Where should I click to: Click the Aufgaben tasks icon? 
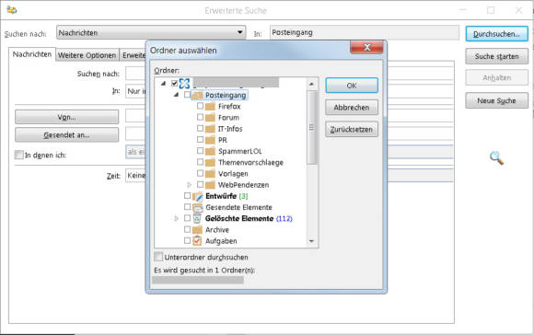tap(197, 241)
